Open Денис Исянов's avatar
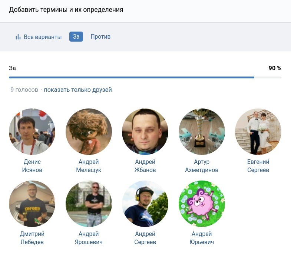Viewport: 291px width, 253px height. coord(32,132)
